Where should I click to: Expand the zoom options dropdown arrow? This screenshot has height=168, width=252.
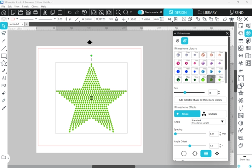[x=131, y=13]
